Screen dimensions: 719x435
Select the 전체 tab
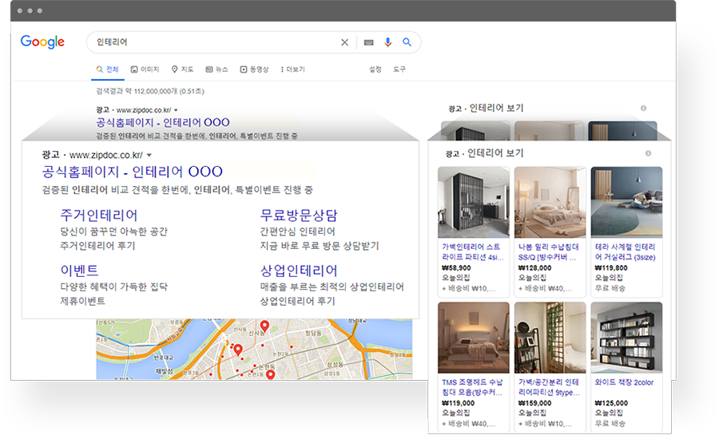(x=107, y=69)
